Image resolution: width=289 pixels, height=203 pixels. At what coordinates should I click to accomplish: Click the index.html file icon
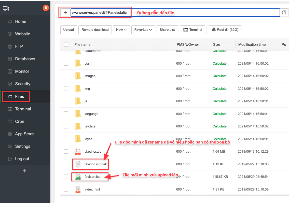coord(78,189)
